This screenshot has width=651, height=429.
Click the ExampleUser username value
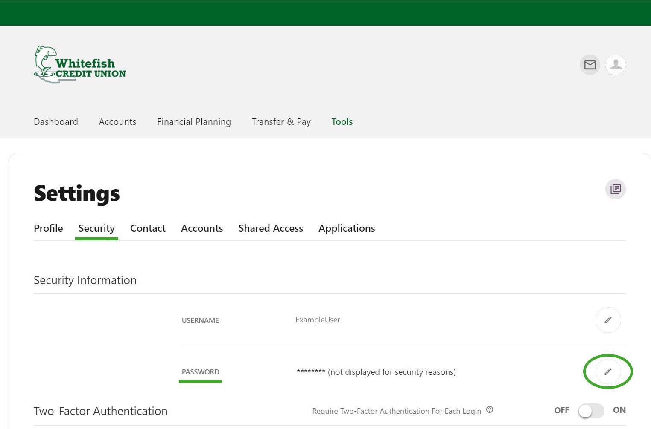click(318, 320)
